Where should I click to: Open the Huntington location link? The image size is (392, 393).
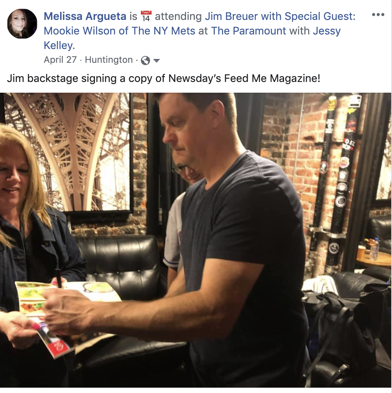tap(109, 60)
